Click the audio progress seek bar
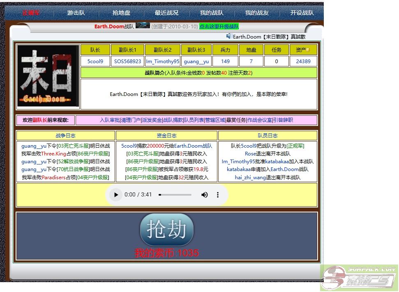Image resolution: width=399 pixels, height=292 pixels. pyautogui.click(x=175, y=195)
